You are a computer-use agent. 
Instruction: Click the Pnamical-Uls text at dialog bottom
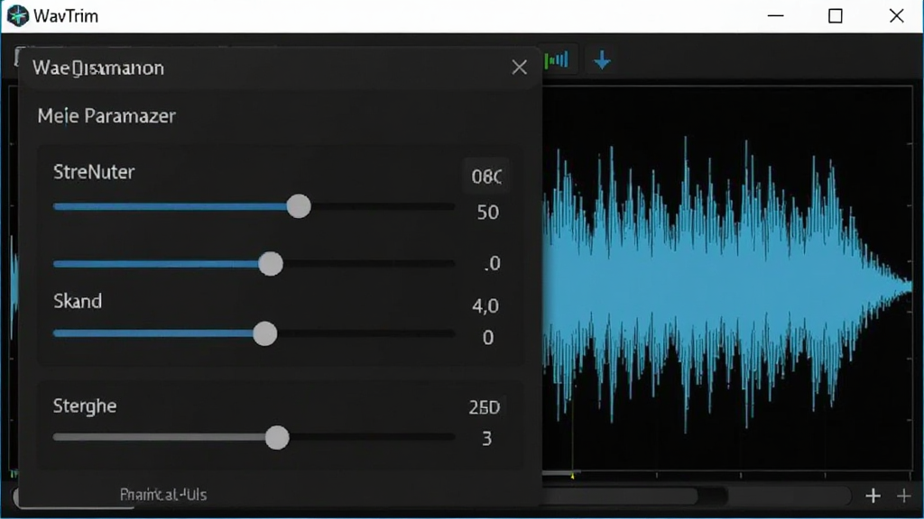(x=163, y=495)
